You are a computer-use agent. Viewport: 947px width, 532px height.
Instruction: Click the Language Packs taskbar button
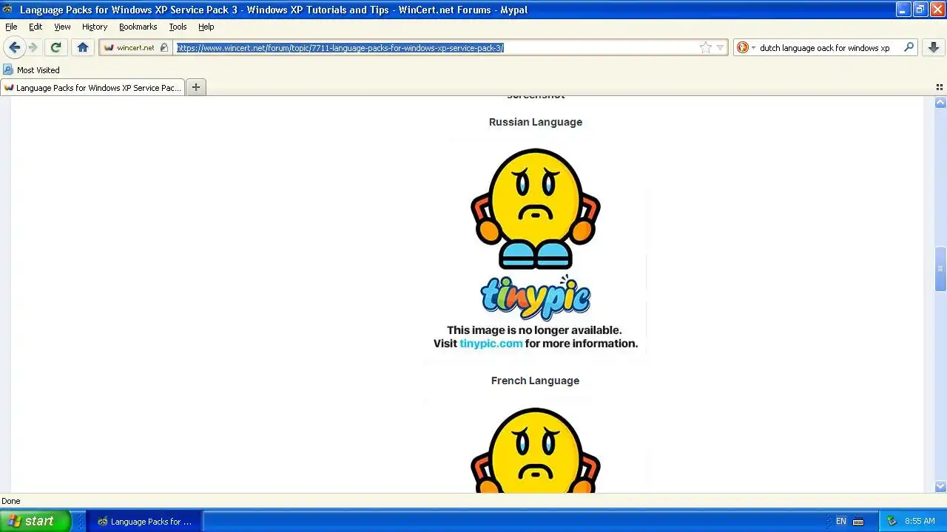(144, 521)
